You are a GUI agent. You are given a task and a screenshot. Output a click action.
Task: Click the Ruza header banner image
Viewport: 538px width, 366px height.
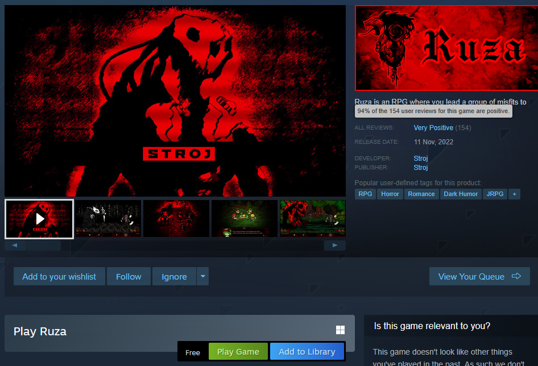(446, 48)
